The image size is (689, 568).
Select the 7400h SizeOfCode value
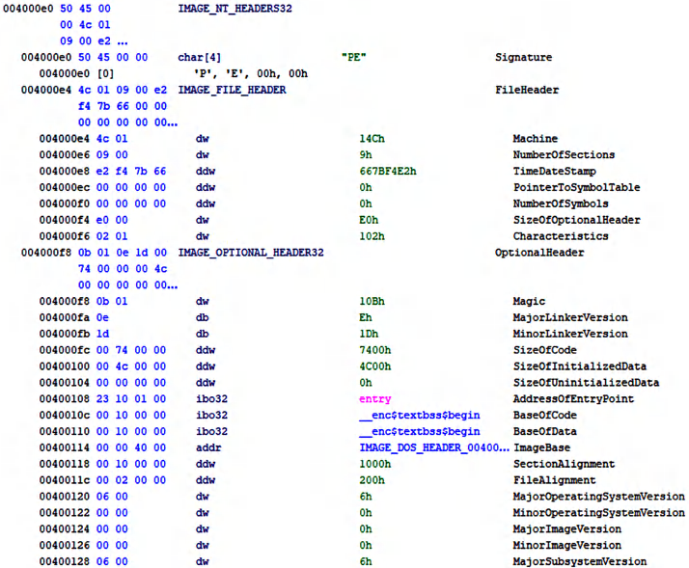[374, 350]
